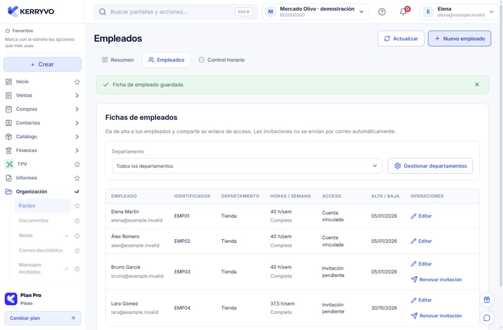The height and width of the screenshot is (330, 503).
Task: Open the company switcher dropdown
Action: click(316, 12)
